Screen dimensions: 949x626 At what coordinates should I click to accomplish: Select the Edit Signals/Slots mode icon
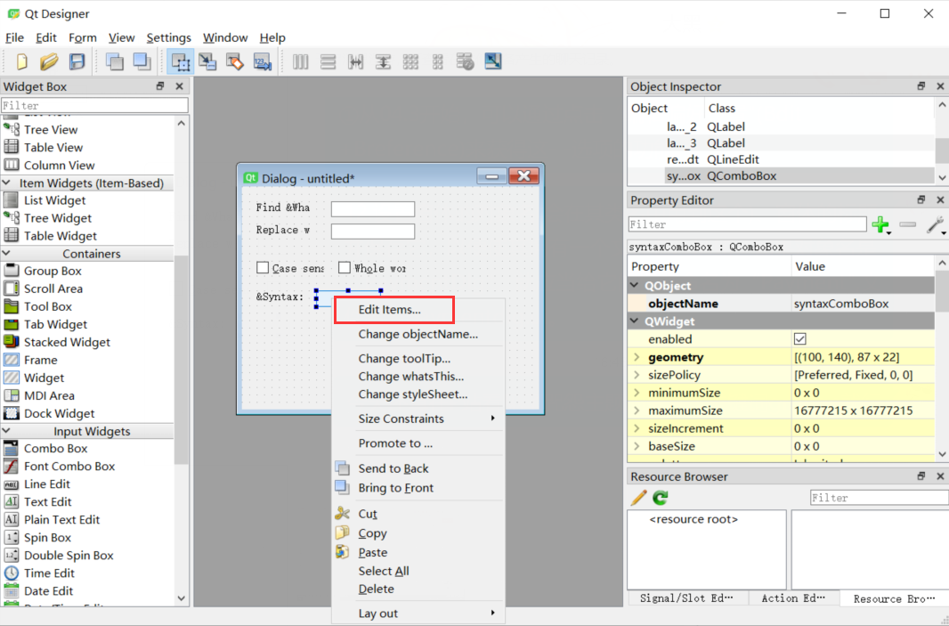207,61
